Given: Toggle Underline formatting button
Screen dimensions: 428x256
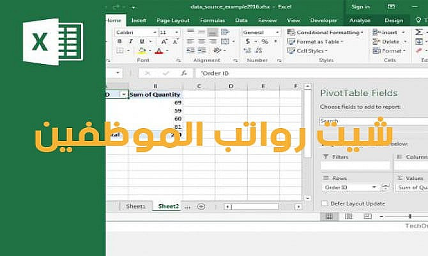Looking at the screenshot, I should click(x=142, y=42).
